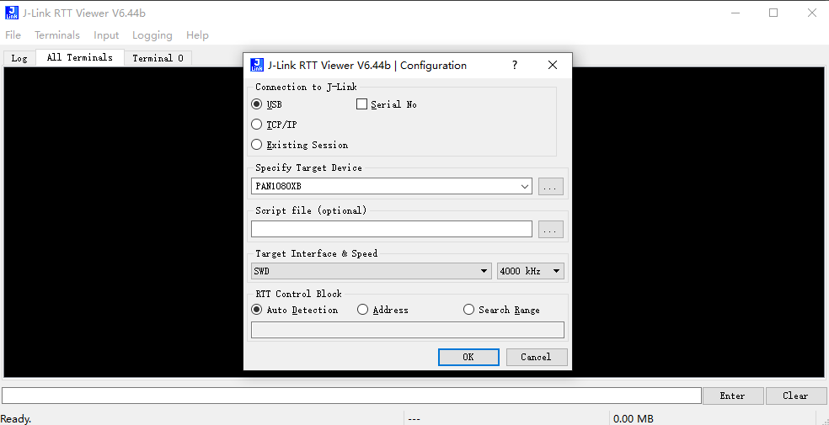Image resolution: width=829 pixels, height=425 pixels.
Task: Clear the terminal with the Clear button
Action: [795, 396]
